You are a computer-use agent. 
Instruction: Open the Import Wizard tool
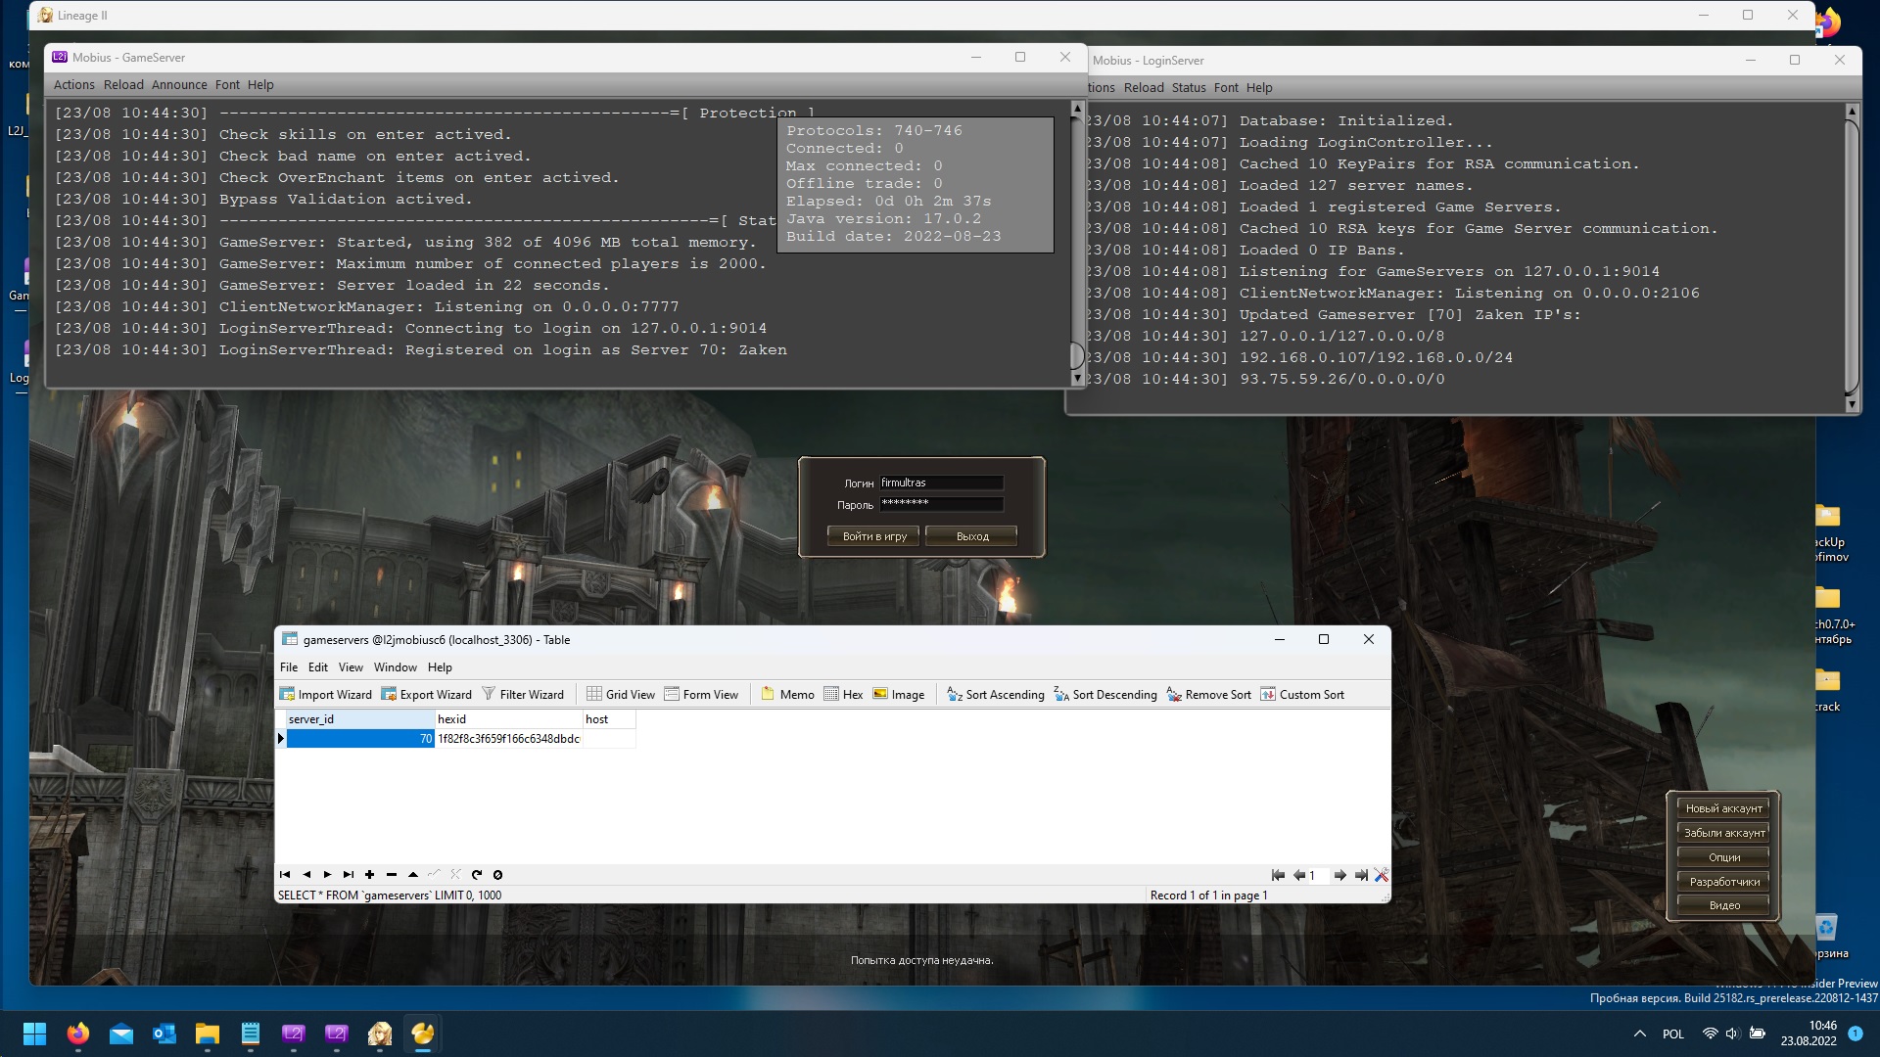click(326, 694)
